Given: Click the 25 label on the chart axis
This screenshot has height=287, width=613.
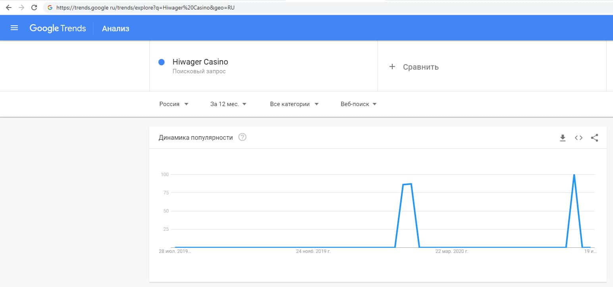Looking at the screenshot, I should [166, 229].
